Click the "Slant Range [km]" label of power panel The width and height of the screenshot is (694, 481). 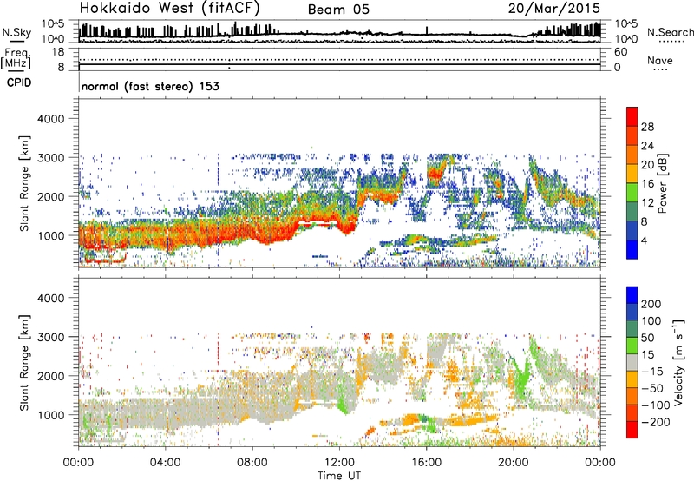click(x=24, y=183)
